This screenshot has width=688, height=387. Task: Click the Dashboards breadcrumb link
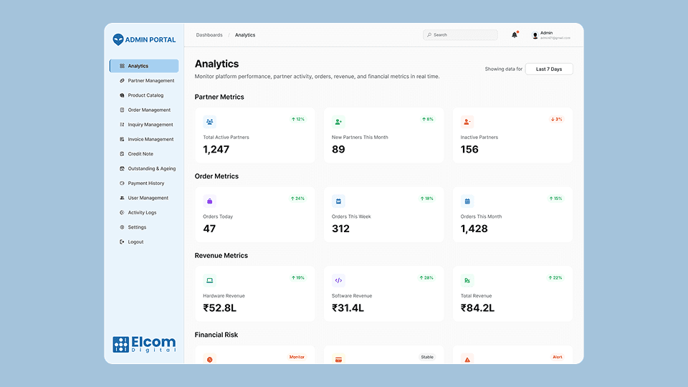pos(209,35)
